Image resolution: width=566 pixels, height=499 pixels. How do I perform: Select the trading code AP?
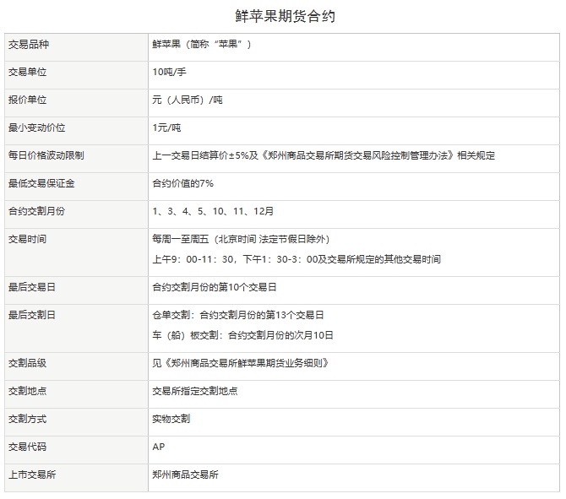[159, 447]
